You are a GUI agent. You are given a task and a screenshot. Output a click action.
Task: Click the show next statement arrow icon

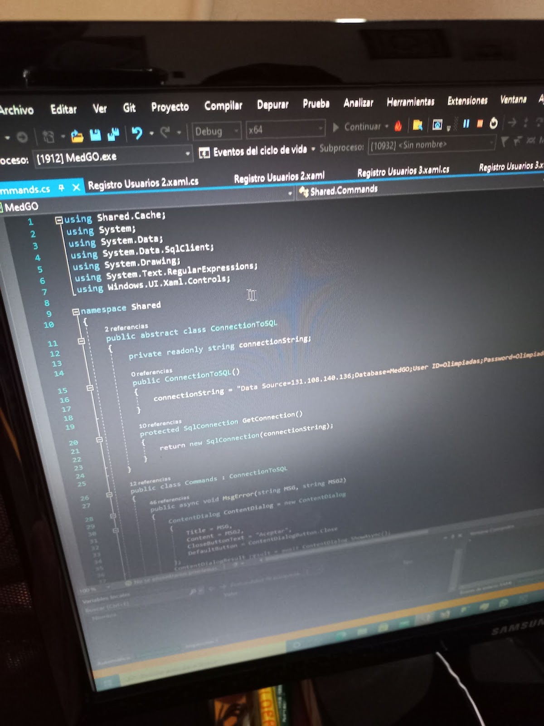tap(512, 123)
